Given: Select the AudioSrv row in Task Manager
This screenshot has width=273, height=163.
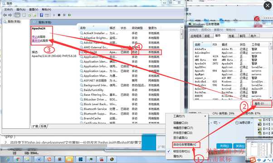Looking at the screenshot, I should (x=231, y=85).
